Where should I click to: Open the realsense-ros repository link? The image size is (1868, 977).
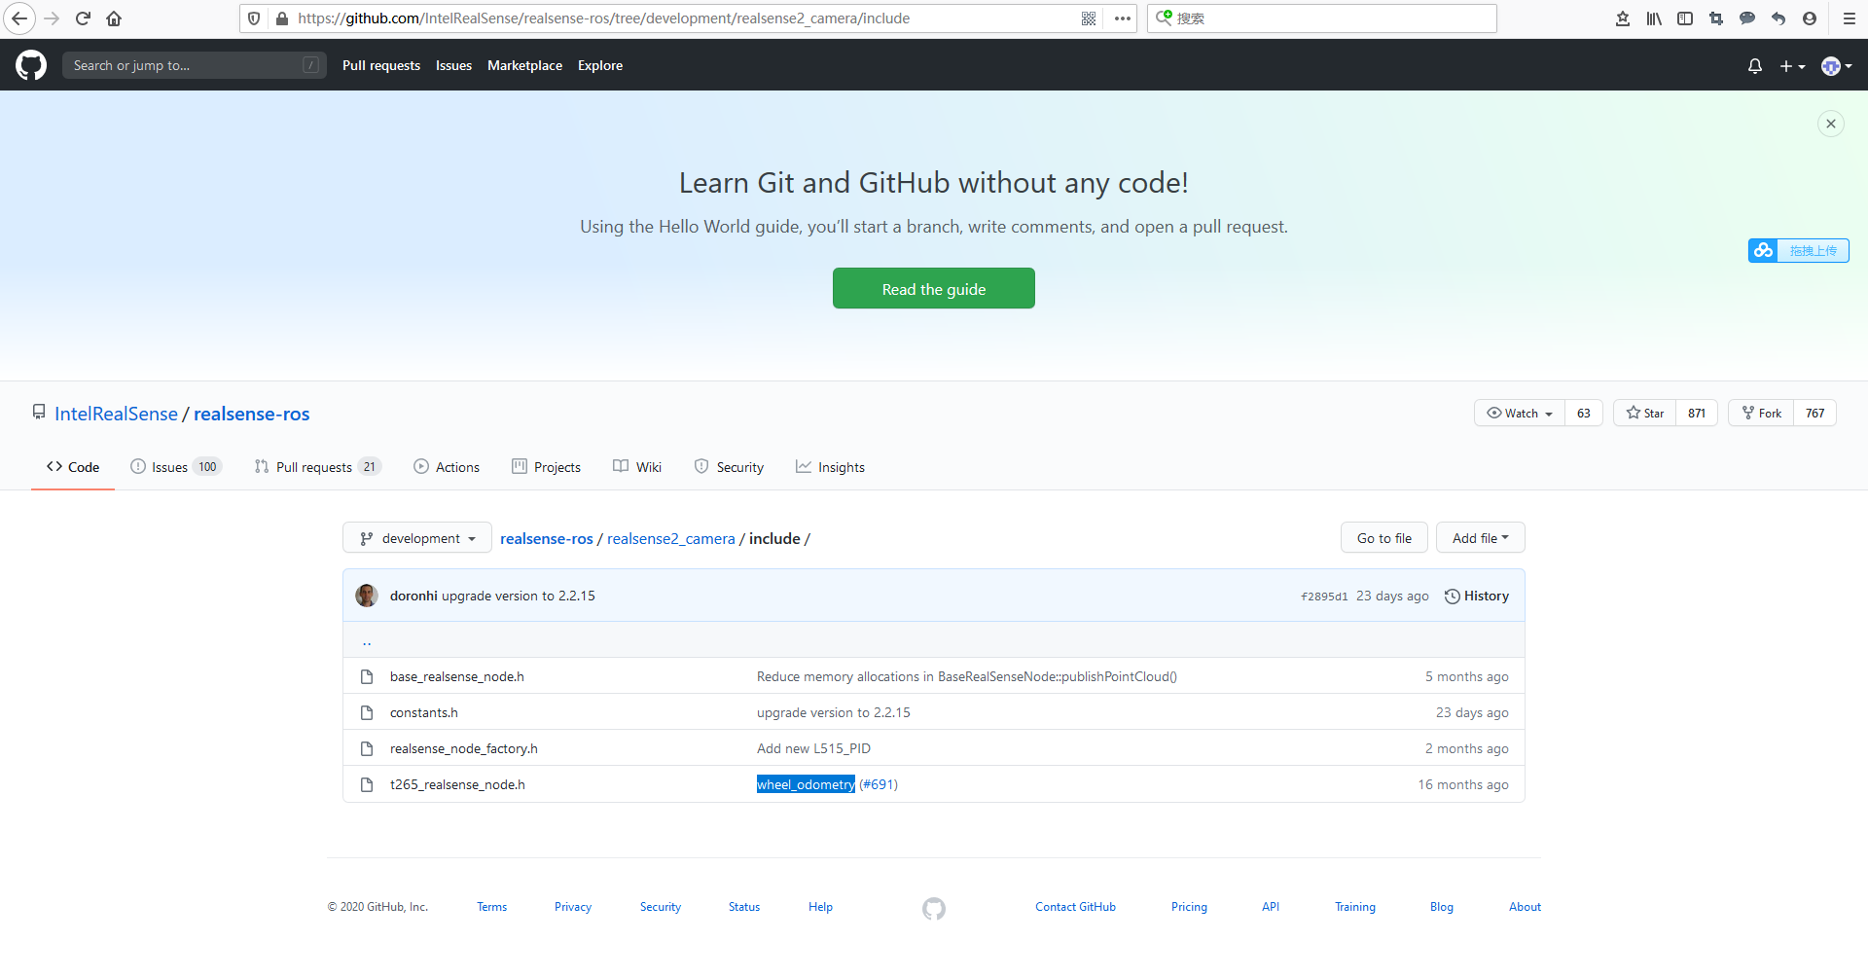point(252,414)
